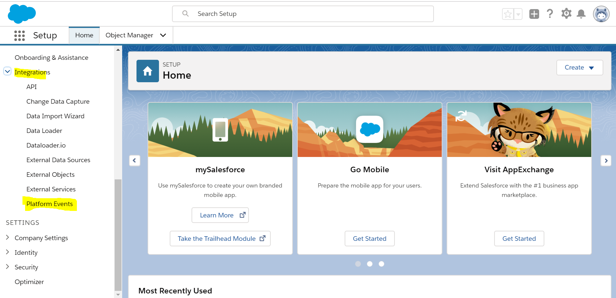The height and width of the screenshot is (298, 616).
Task: Click Learn More on mySalesforce card
Action: tap(220, 215)
